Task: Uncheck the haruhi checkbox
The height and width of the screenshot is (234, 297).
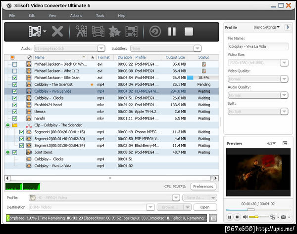Action: point(14,118)
